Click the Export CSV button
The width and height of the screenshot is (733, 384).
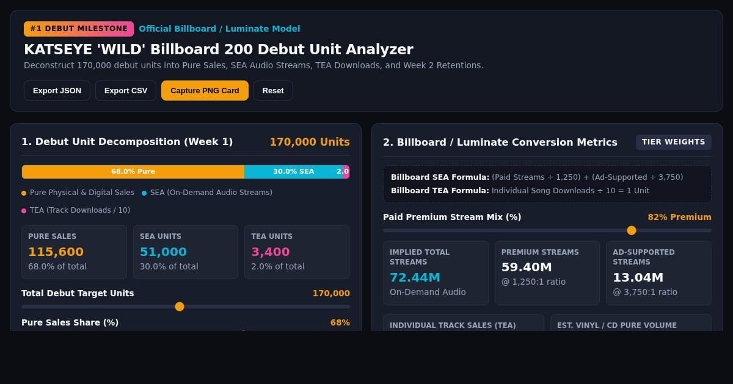[x=126, y=90]
